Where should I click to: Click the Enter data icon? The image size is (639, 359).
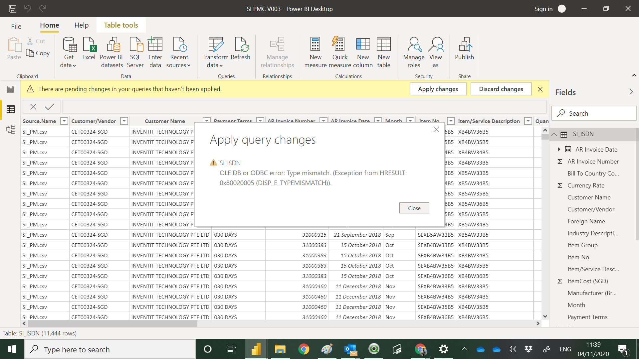pyautogui.click(x=155, y=44)
